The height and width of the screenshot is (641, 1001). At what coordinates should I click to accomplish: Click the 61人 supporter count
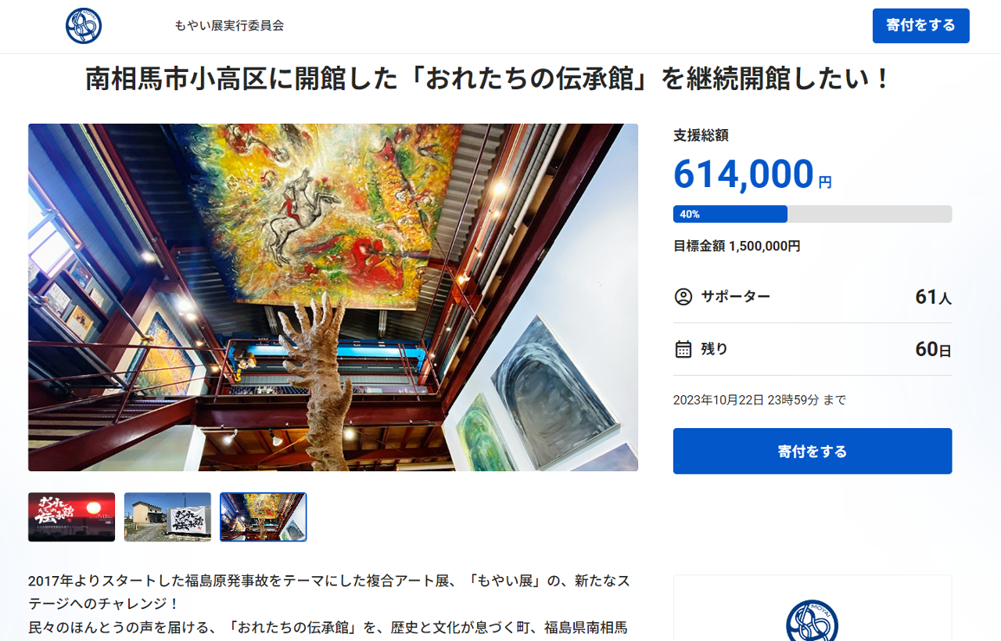(933, 297)
